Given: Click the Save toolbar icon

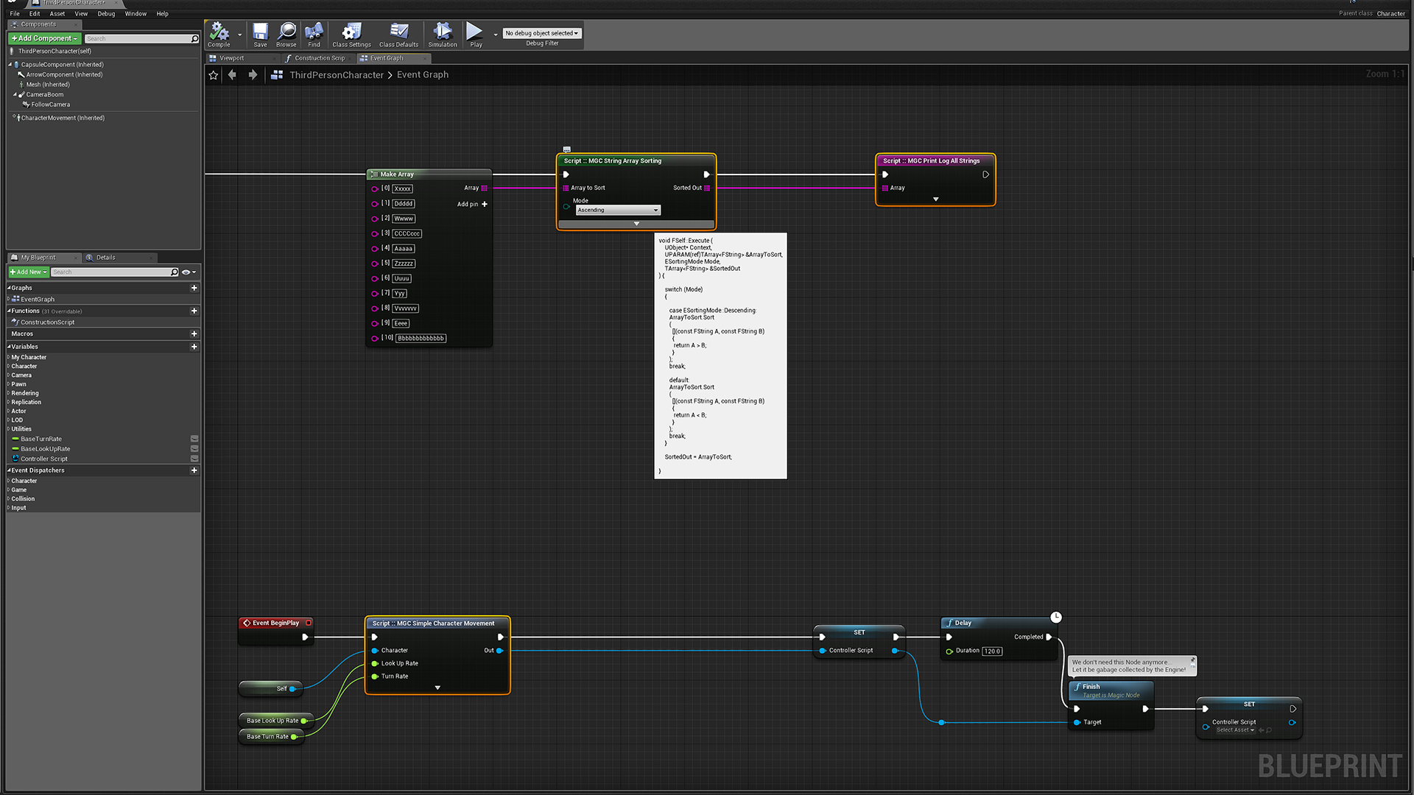Looking at the screenshot, I should pos(260,34).
